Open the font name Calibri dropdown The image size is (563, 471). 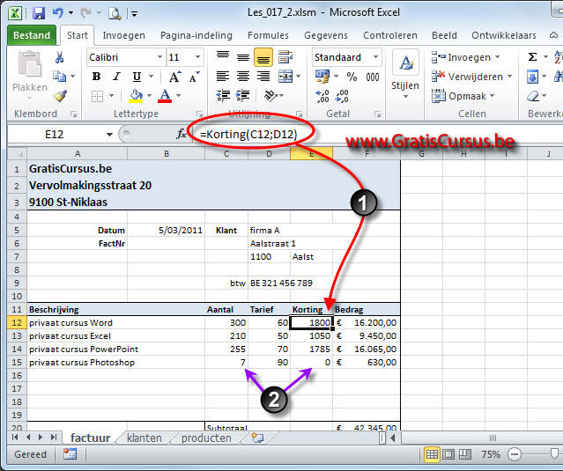click(159, 57)
